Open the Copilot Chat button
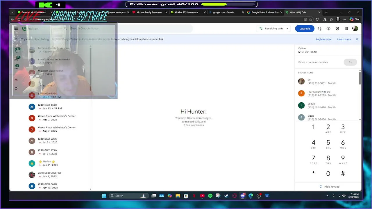Viewport: 372px width, 209px height. click(x=355, y=19)
